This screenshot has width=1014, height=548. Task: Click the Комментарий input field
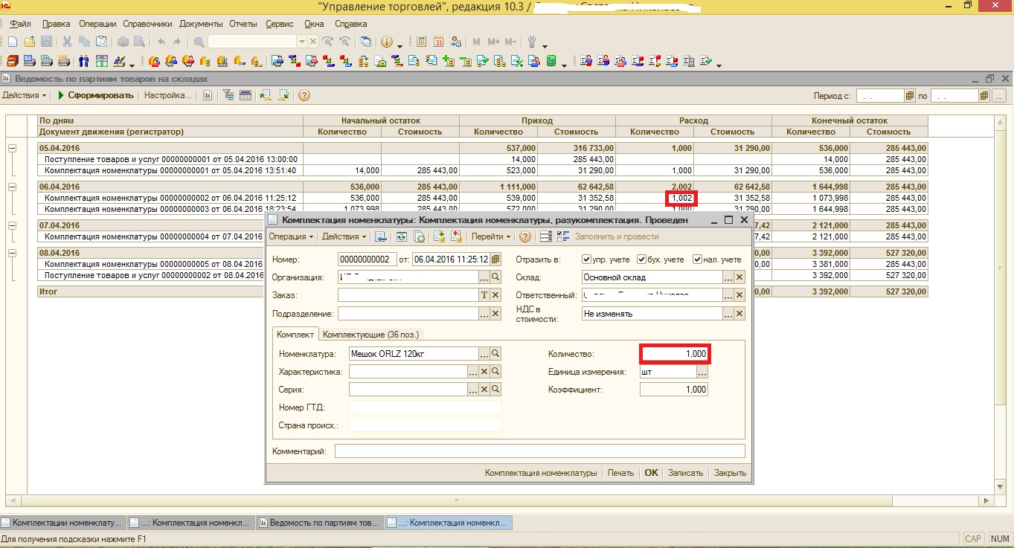pos(539,451)
